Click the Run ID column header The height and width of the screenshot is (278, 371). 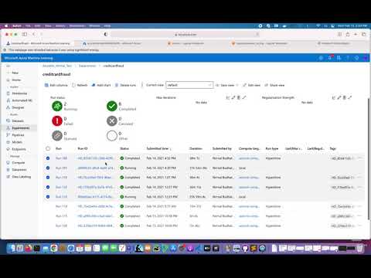[x=83, y=148]
